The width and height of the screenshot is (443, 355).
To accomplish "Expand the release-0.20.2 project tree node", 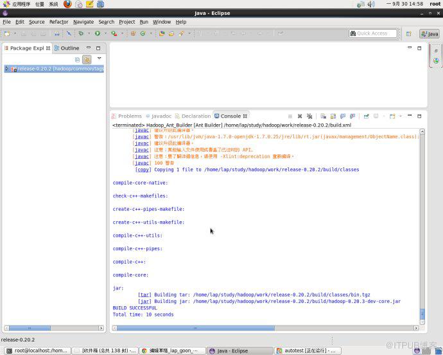I will point(7,69).
